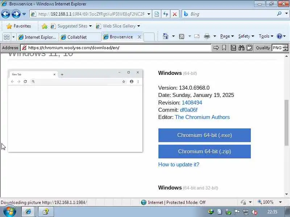This screenshot has width=290, height=217.
Task: Click the help file taskbar icon
Action: tap(46, 212)
